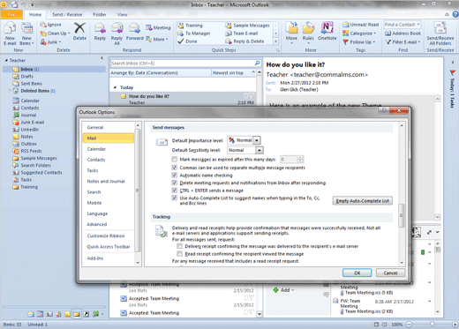Click the Help question mark in Outlook Options
The image size is (459, 329).
[384, 110]
